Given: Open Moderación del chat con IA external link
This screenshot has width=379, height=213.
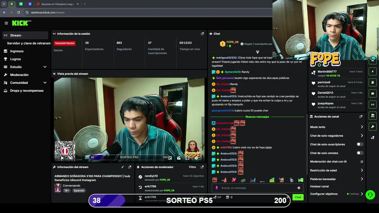Looking at the screenshot, I should pyautogui.click(x=362, y=162).
